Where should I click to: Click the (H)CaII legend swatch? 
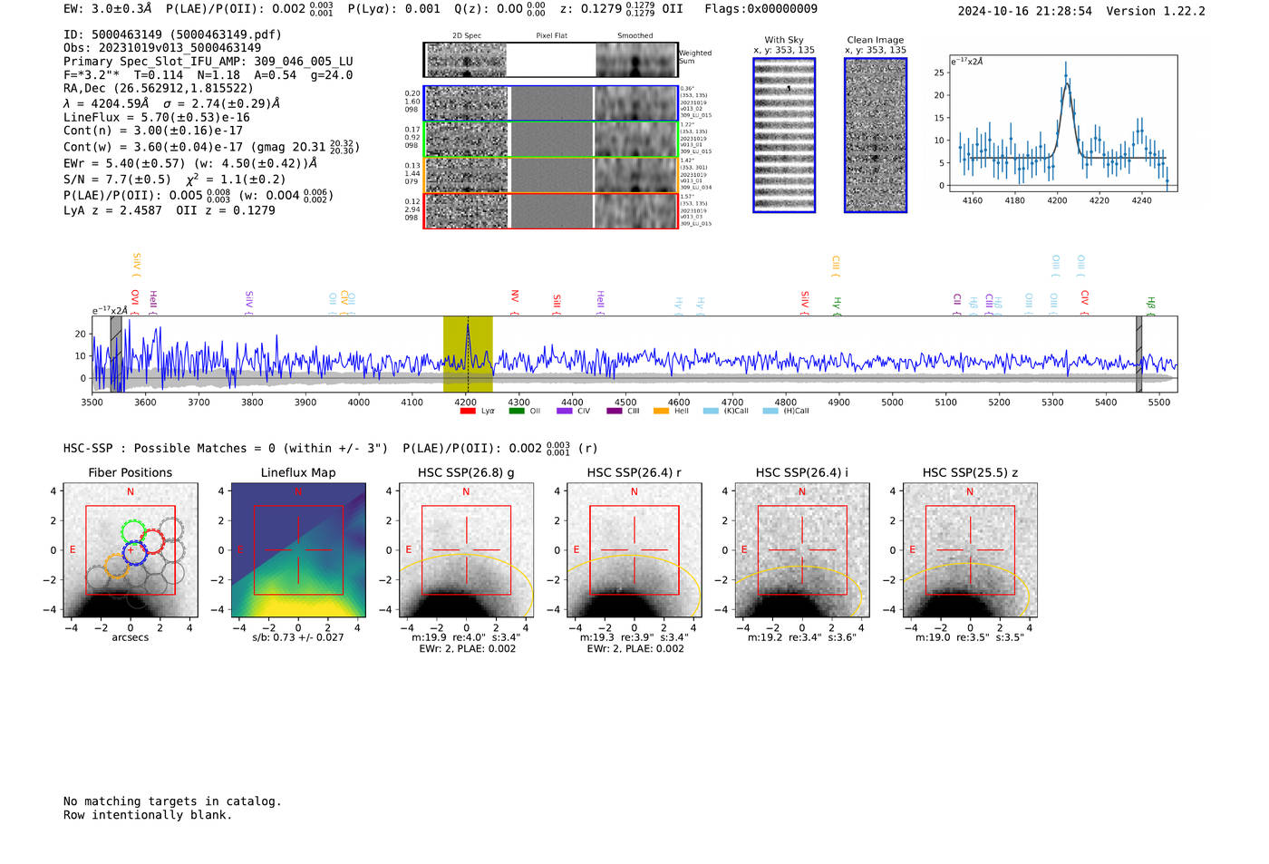770,411
